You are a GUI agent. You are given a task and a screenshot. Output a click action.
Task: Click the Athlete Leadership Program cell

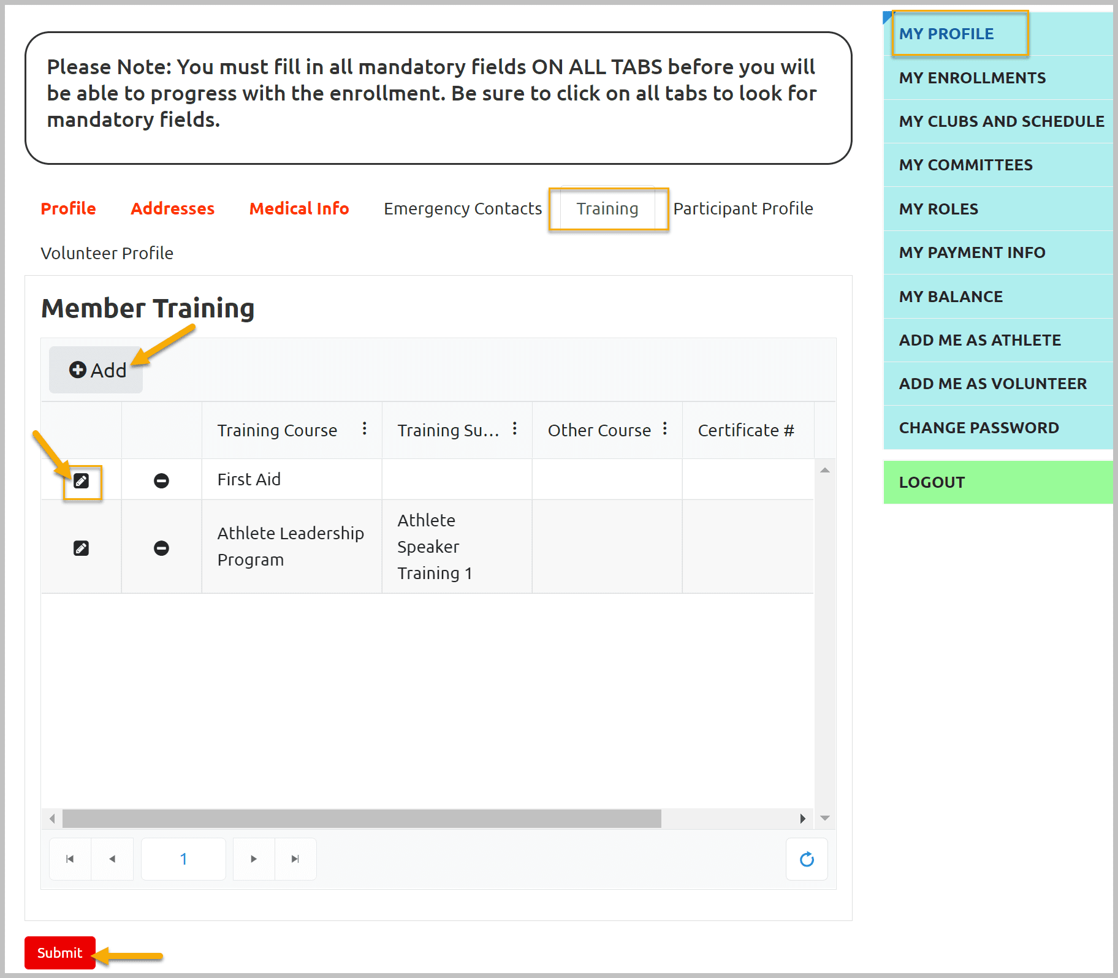[292, 547]
